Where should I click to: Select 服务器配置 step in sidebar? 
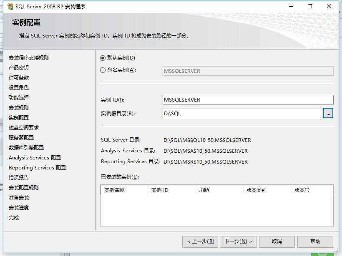pos(21,138)
